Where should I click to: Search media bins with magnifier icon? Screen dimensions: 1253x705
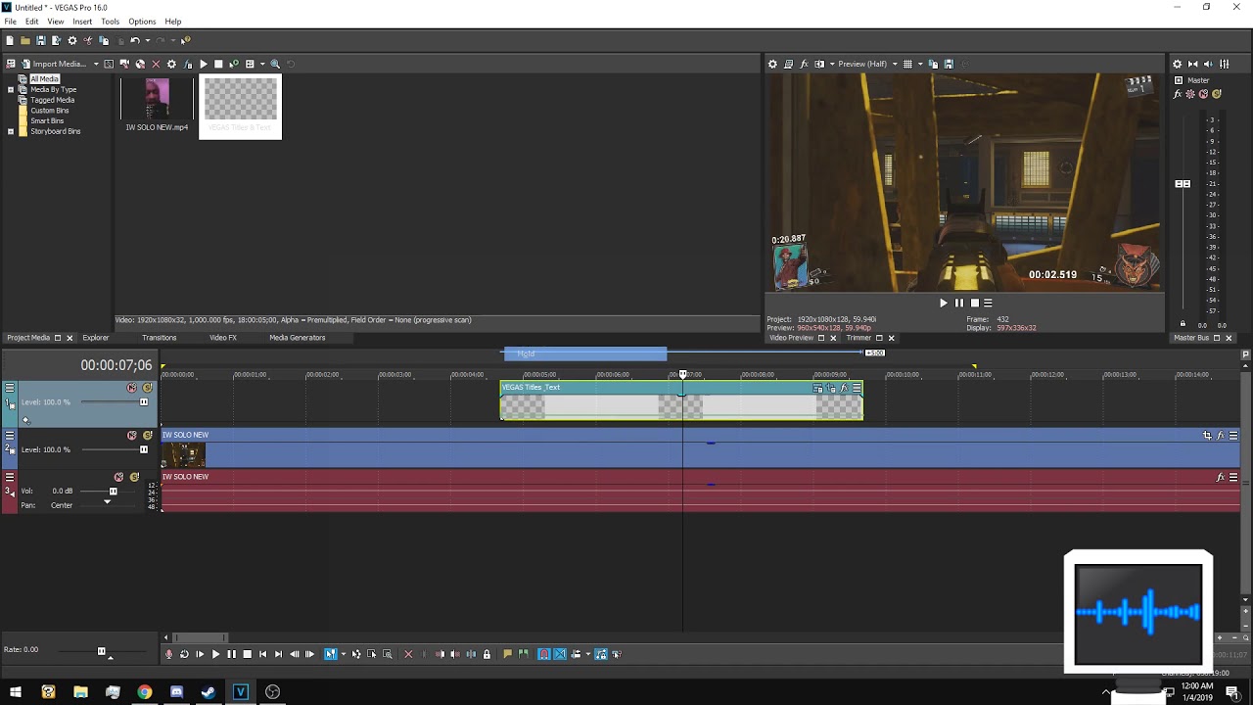point(275,64)
